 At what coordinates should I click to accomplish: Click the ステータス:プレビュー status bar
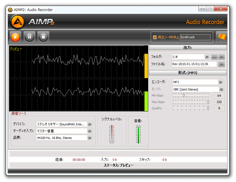119,165
